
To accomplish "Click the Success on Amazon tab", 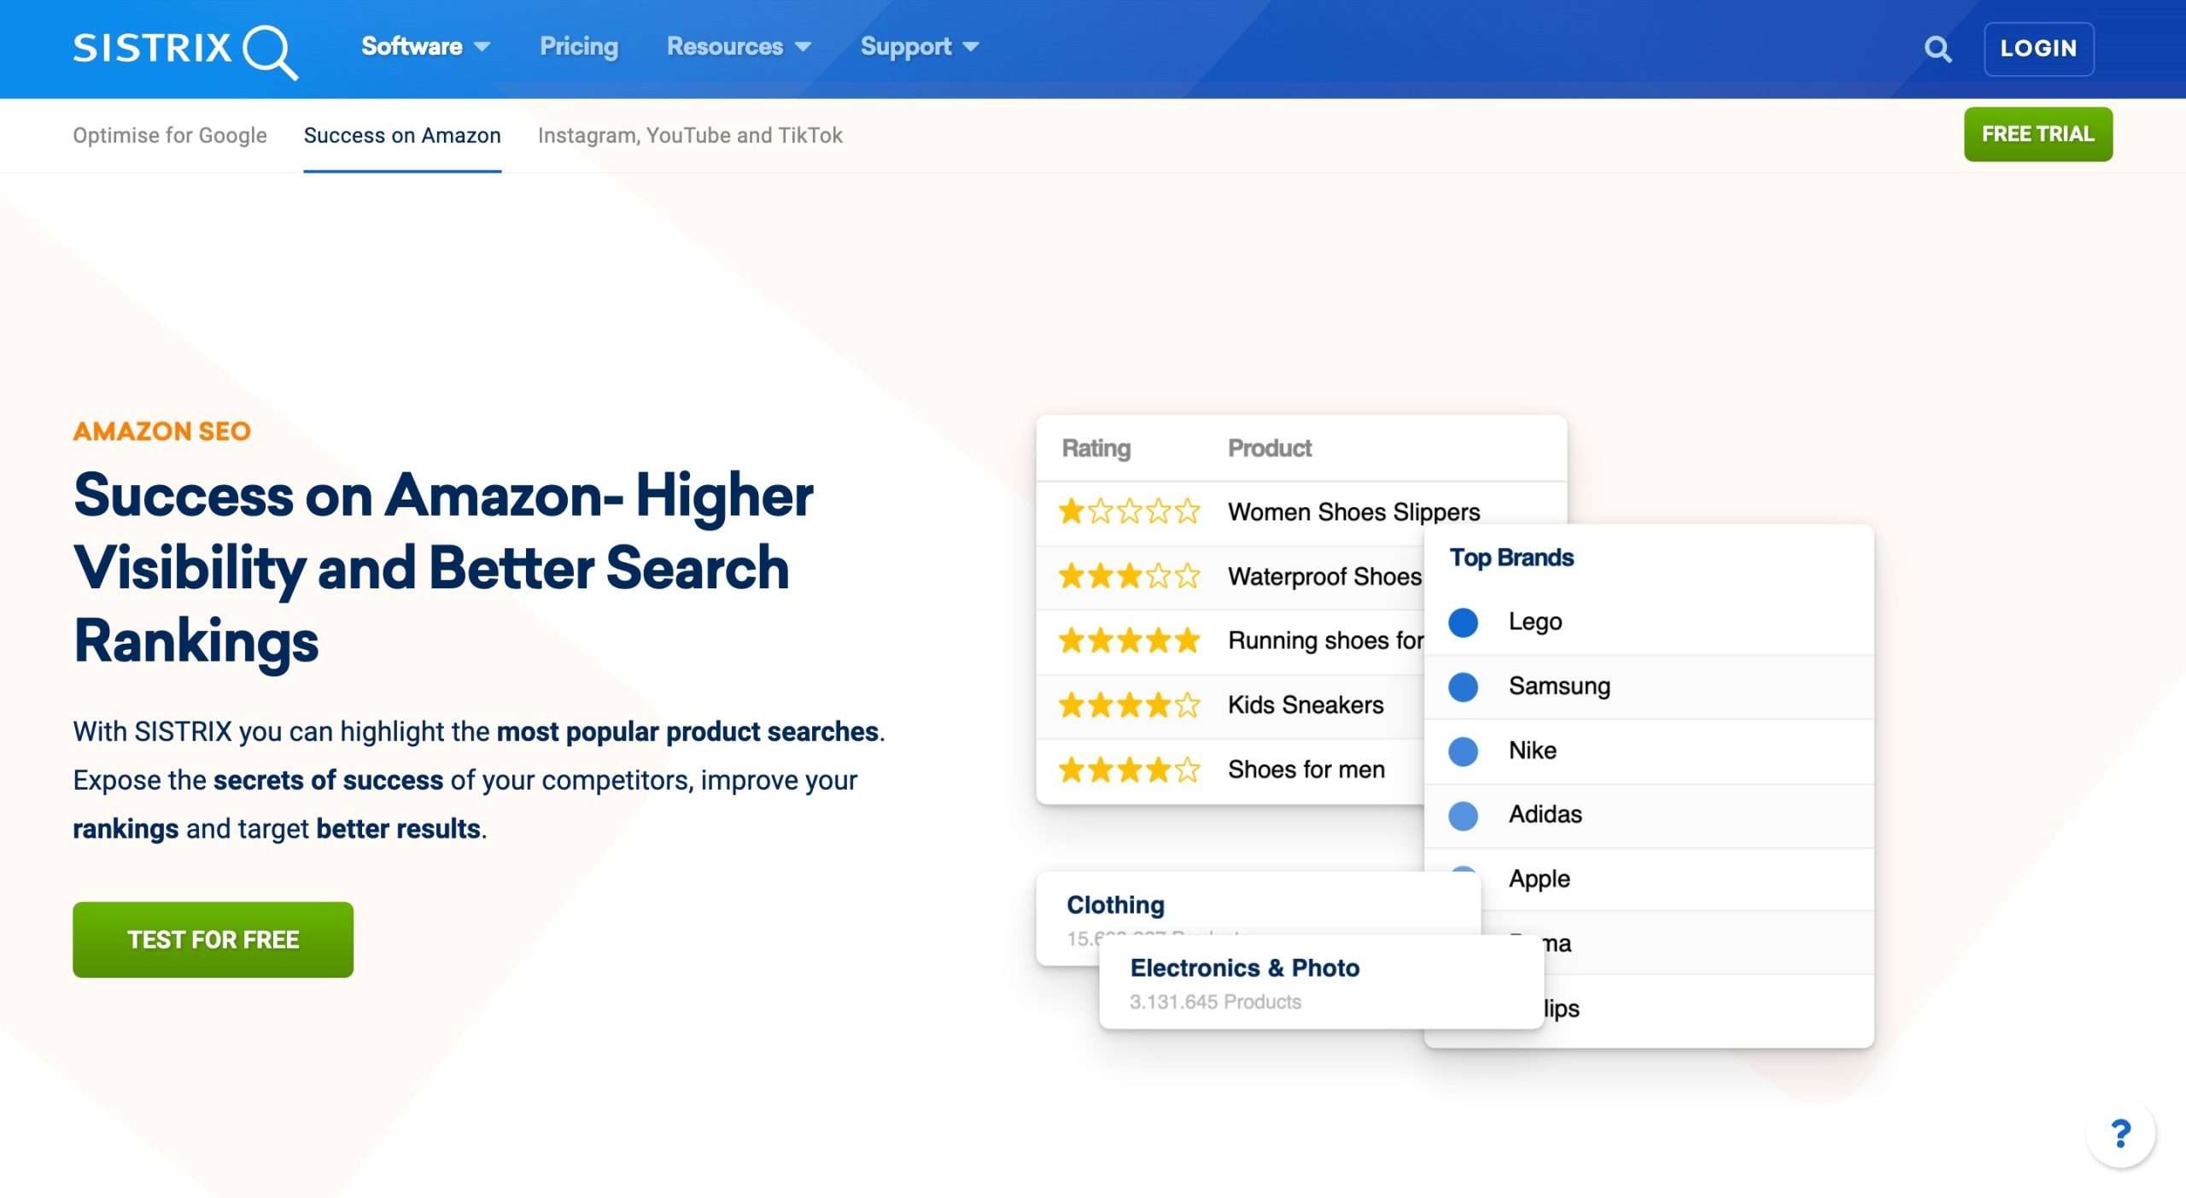I will pos(401,135).
